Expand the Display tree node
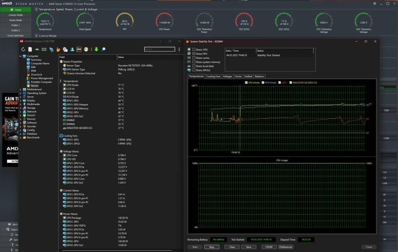Image resolution: width=398 pixels, height=252 pixels. pyautogui.click(x=21, y=100)
